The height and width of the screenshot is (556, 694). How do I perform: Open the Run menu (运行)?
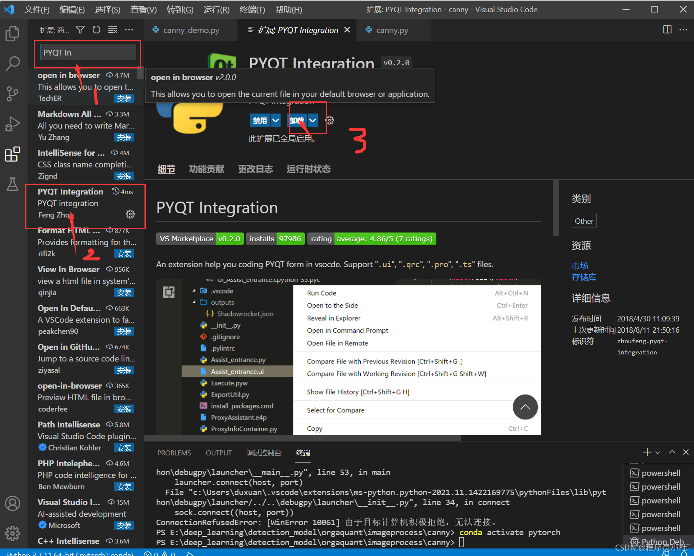coord(216,10)
